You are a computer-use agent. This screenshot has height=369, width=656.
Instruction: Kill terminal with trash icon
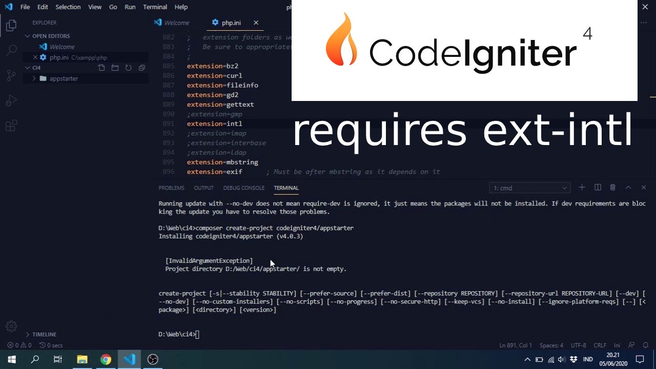tap(612, 188)
